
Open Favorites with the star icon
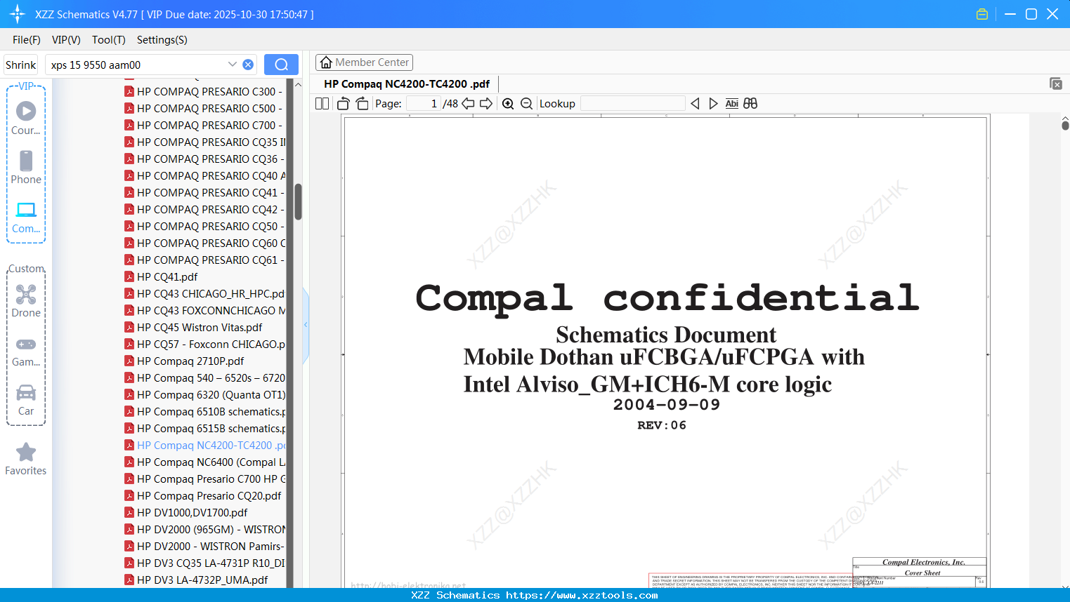coord(26,459)
